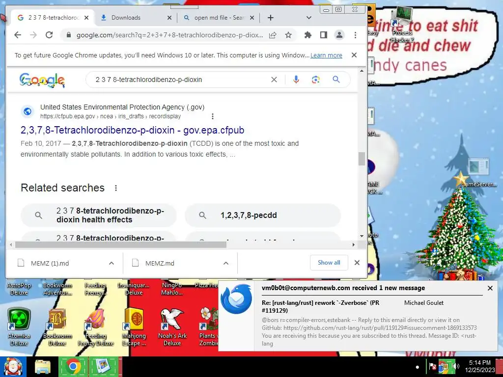Image resolution: width=503 pixels, height=377 pixels.
Task: Submit search with the magnifier icon
Action: click(336, 79)
